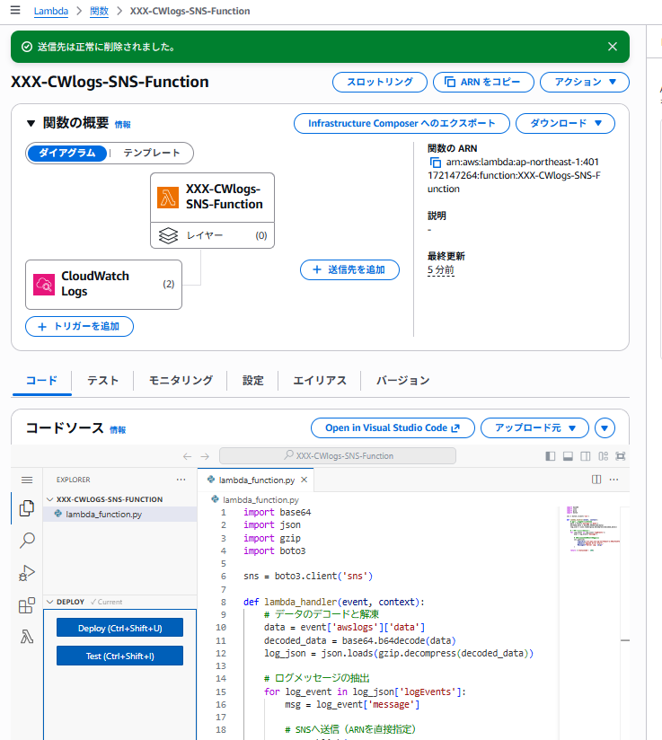Open the Run and Debug view
This screenshot has height=740, width=662.
coord(27,572)
